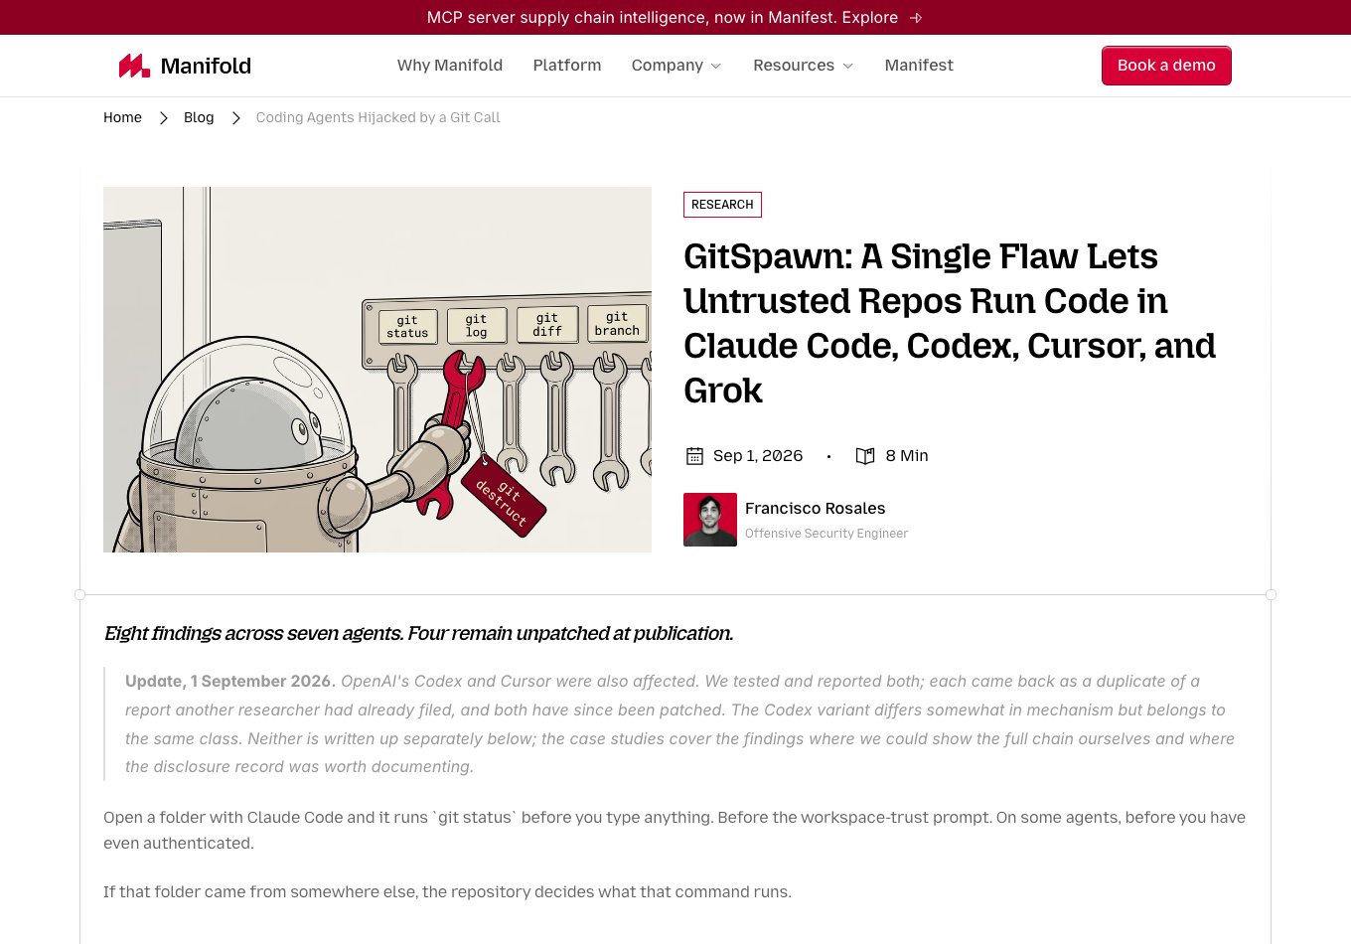Open the Platform menu item
1351x944 pixels.
567,66
